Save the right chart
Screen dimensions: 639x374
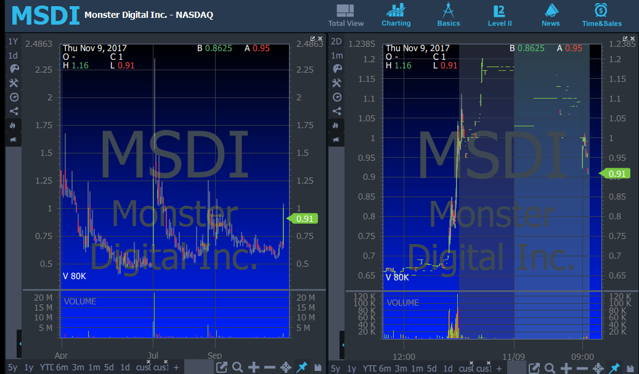(x=630, y=368)
